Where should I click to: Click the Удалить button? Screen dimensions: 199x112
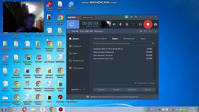[x=148, y=90]
